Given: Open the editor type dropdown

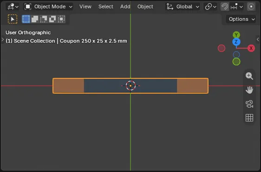Looking at the screenshot, I should click(x=13, y=6).
